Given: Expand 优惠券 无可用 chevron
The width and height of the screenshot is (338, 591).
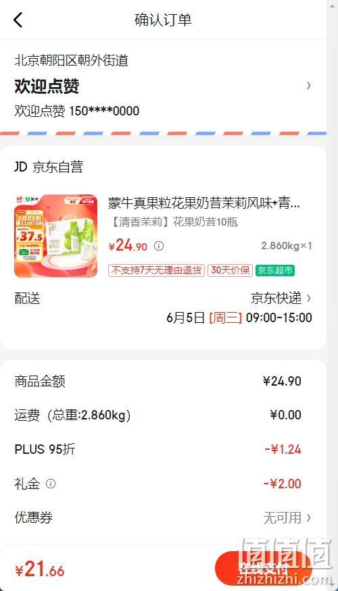Looking at the screenshot, I should [x=309, y=517].
